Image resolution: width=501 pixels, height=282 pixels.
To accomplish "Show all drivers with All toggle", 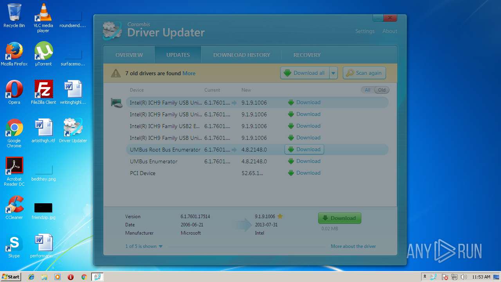I will [x=368, y=90].
